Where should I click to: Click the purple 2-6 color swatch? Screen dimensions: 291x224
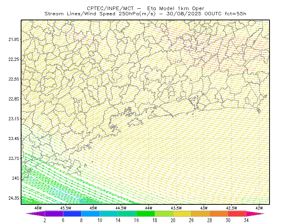pyautogui.click(x=54, y=213)
